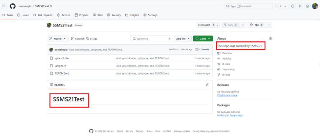
Task: Click the GitHub logo in the header
Action: point(13,6)
